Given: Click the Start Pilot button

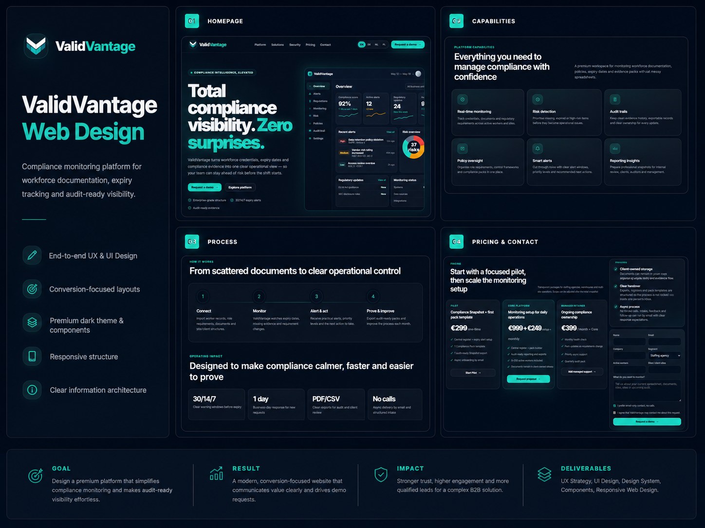Looking at the screenshot, I should (473, 373).
